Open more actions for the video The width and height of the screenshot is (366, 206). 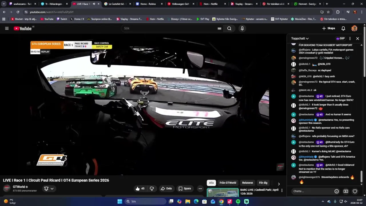coord(200,189)
